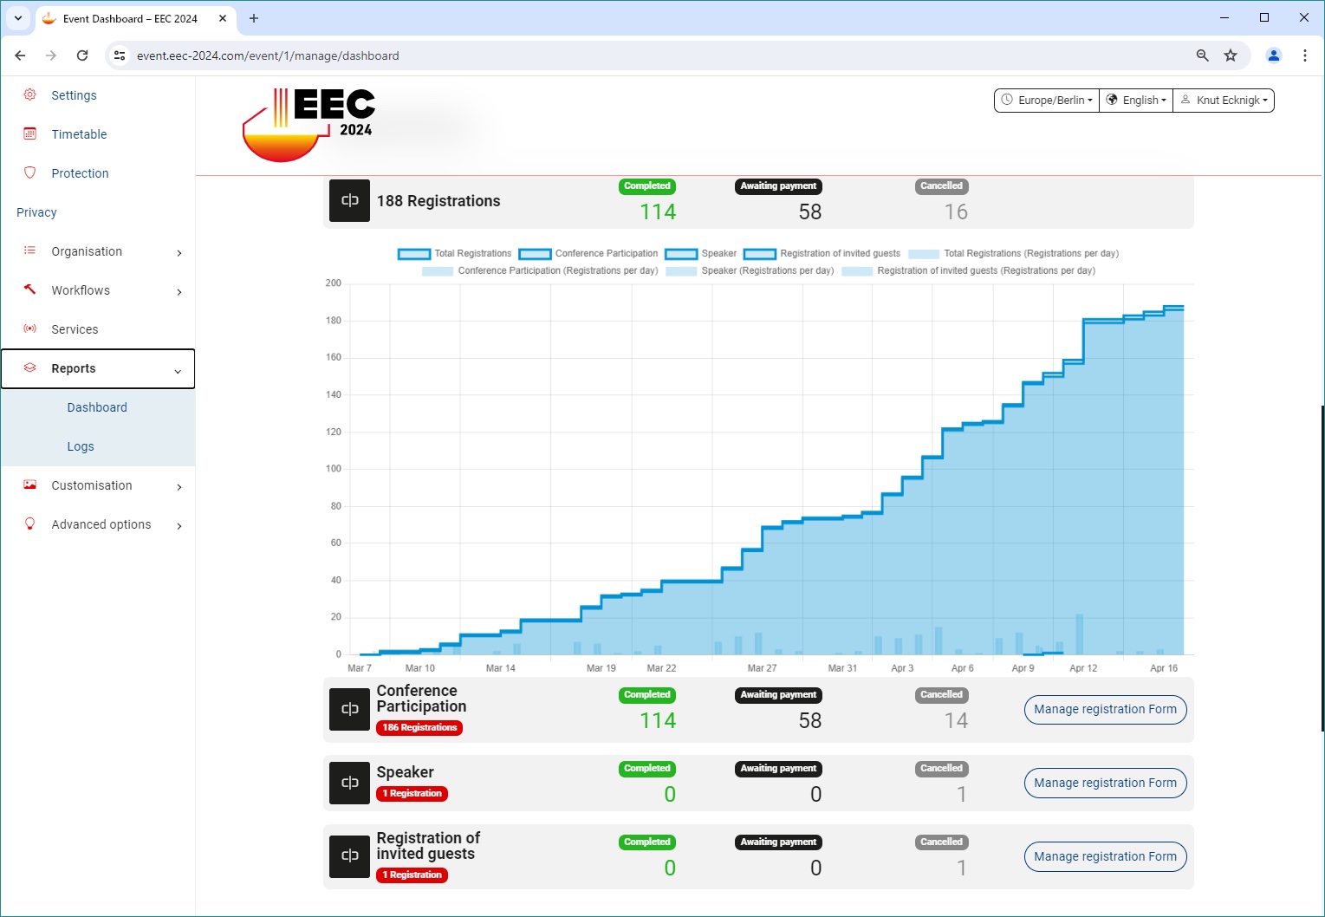Click the Settings gear icon in sidebar
Image resolution: width=1325 pixels, height=917 pixels.
tap(30, 94)
